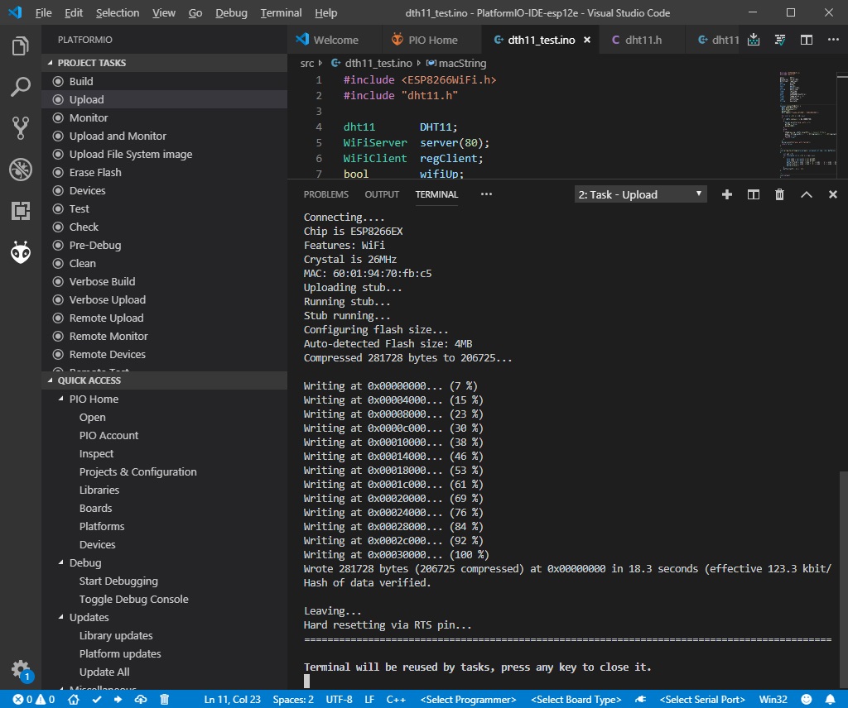Collapse the Debug tree node in Quick Access
The width and height of the screenshot is (848, 708).
[x=60, y=562]
